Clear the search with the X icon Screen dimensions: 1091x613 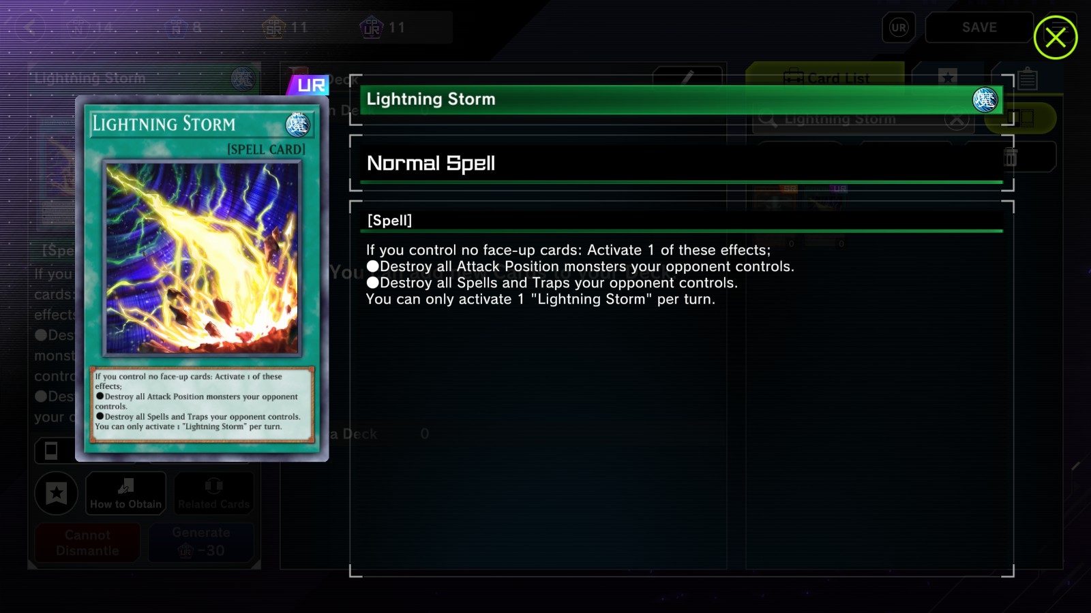coord(957,120)
